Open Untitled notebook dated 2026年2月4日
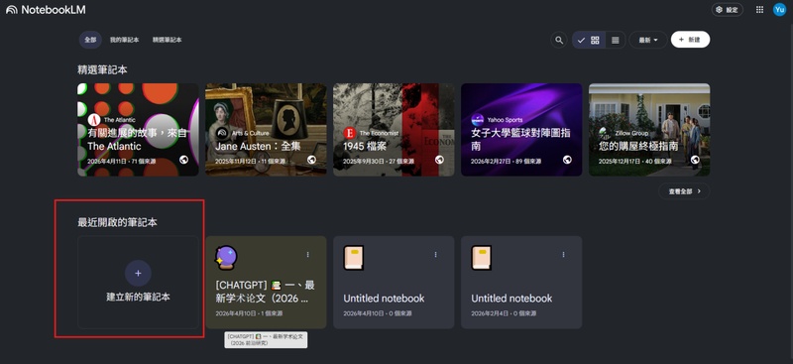Image resolution: width=793 pixels, height=364 pixels. tap(521, 282)
